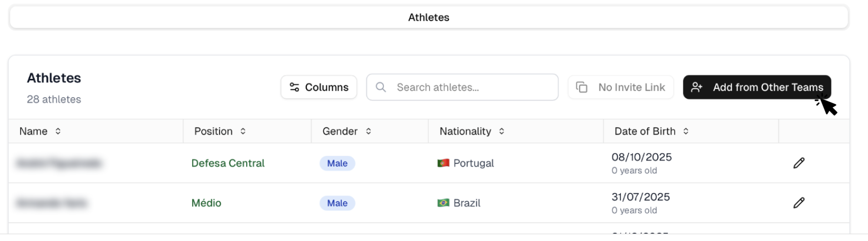Sort by Position column arrows
Image resolution: width=868 pixels, height=241 pixels.
(x=242, y=132)
